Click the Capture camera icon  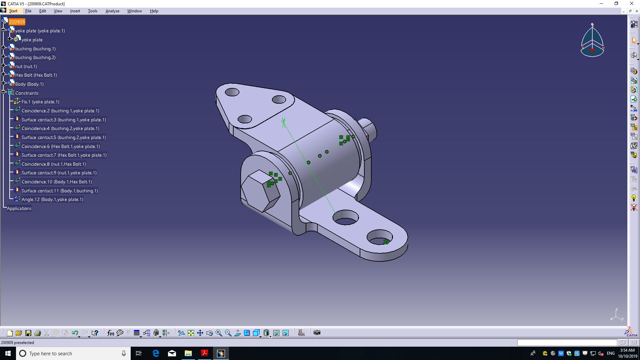(x=317, y=333)
